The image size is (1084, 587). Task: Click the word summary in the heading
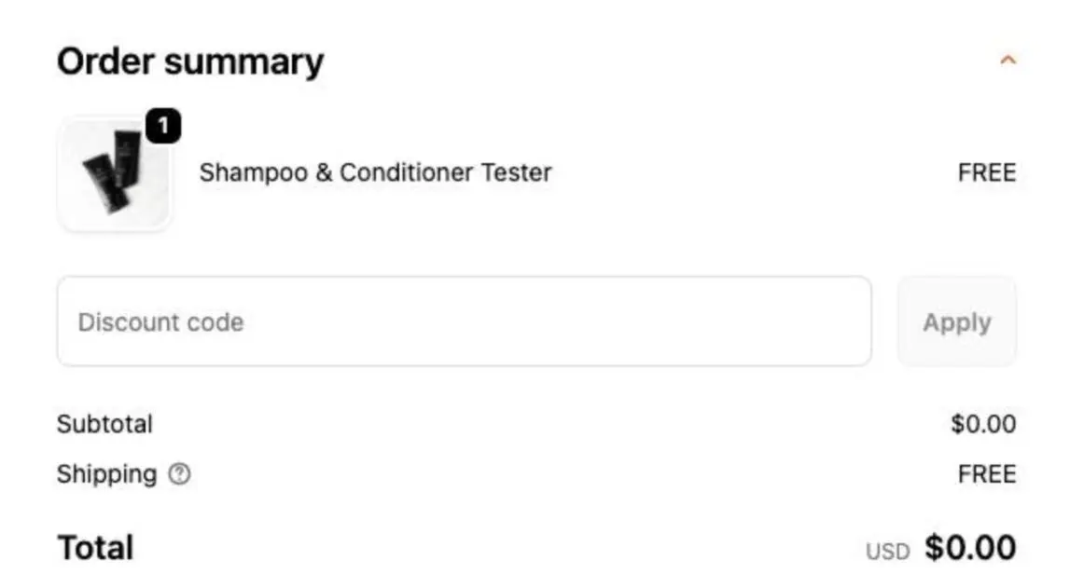243,62
